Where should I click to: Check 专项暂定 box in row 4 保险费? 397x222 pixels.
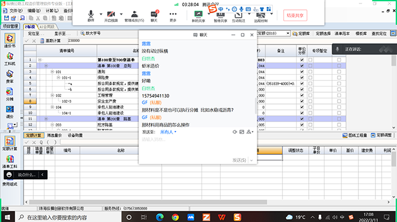click(x=311, y=78)
